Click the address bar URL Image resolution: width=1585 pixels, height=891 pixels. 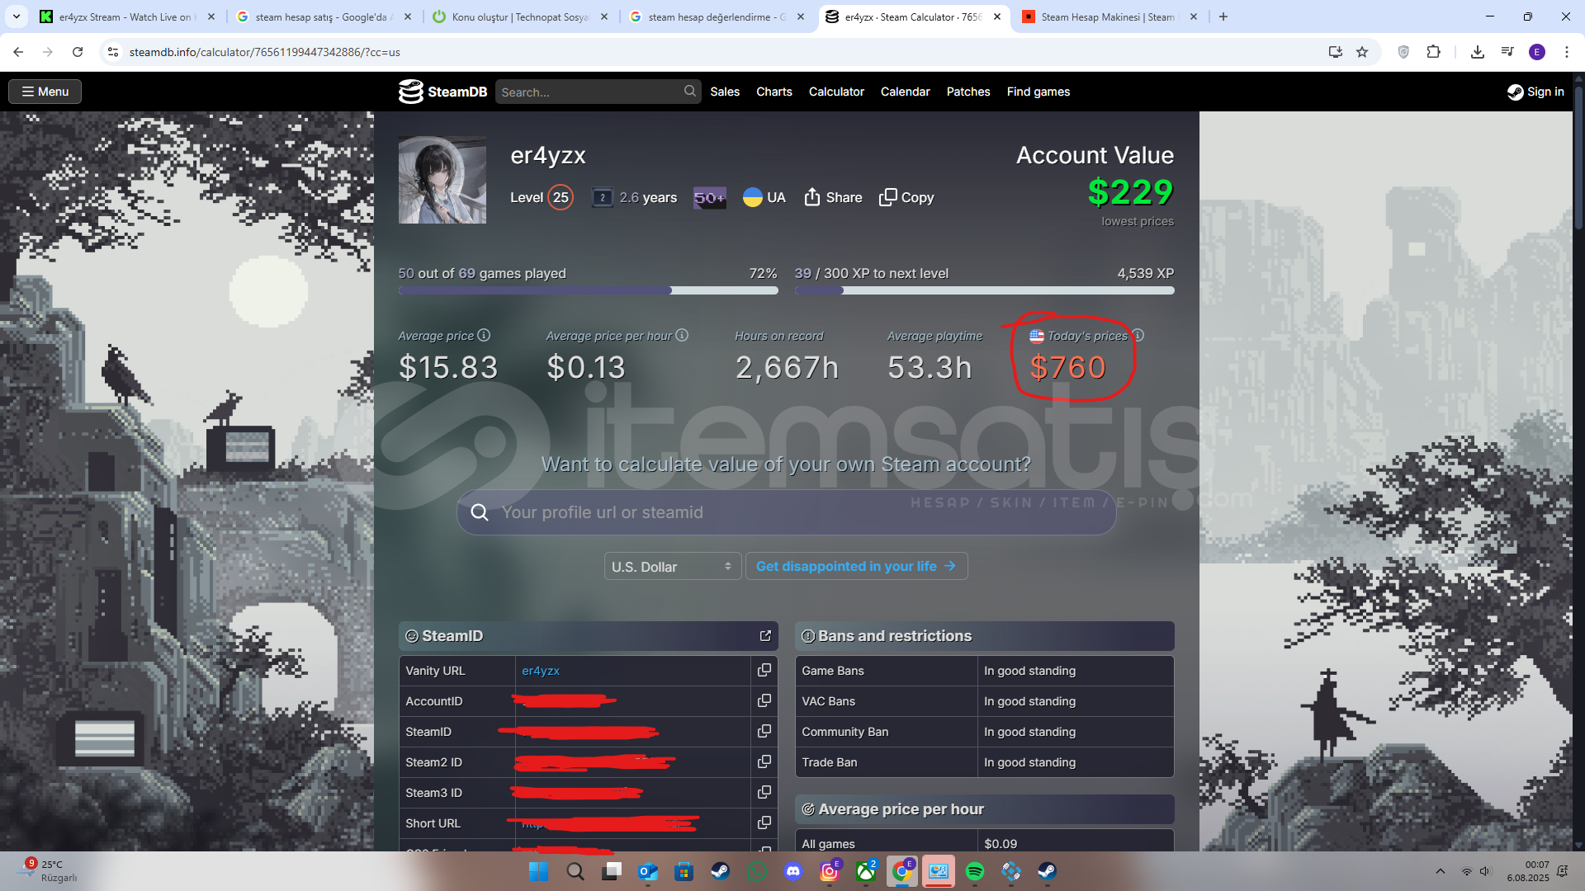coord(264,52)
